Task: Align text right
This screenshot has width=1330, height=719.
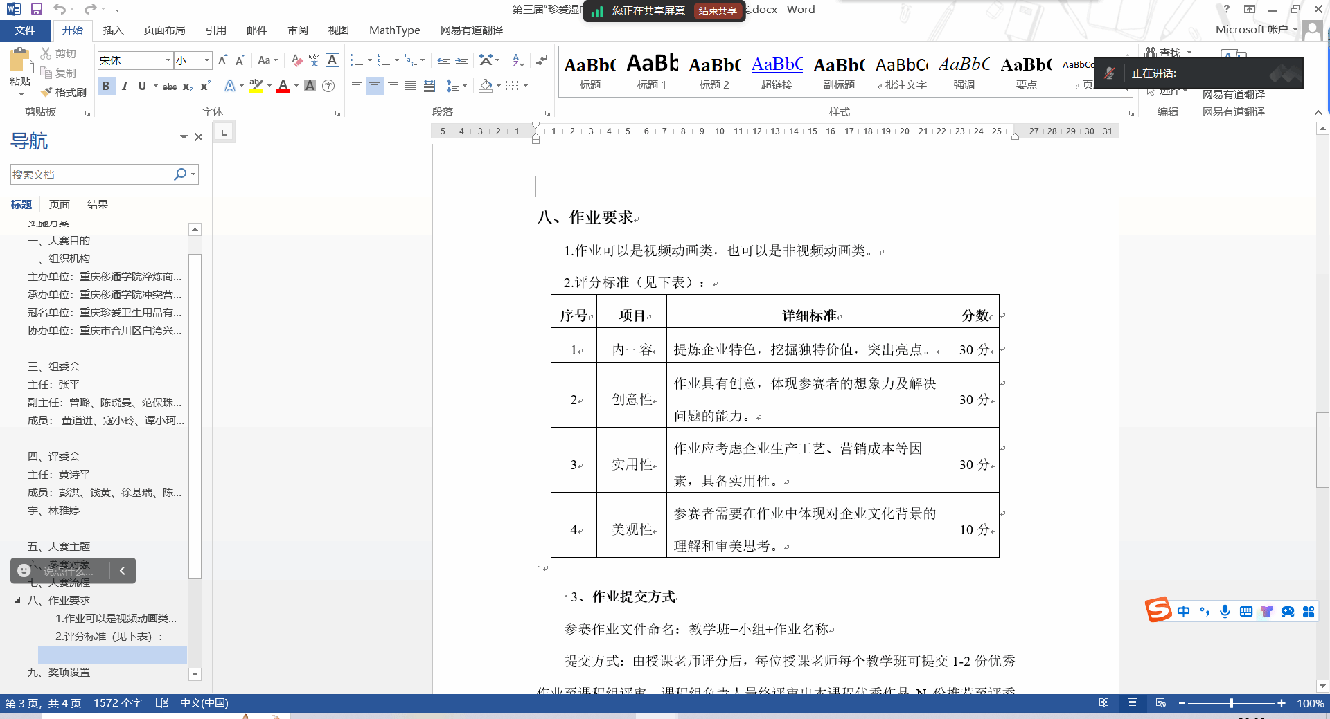Action: 393,86
